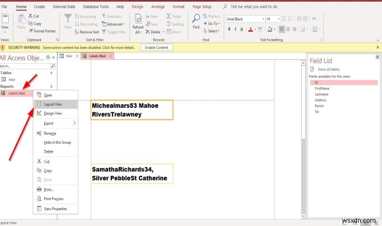Switch to the Mail document tab
This screenshot has width=382, height=226.
click(x=69, y=56)
